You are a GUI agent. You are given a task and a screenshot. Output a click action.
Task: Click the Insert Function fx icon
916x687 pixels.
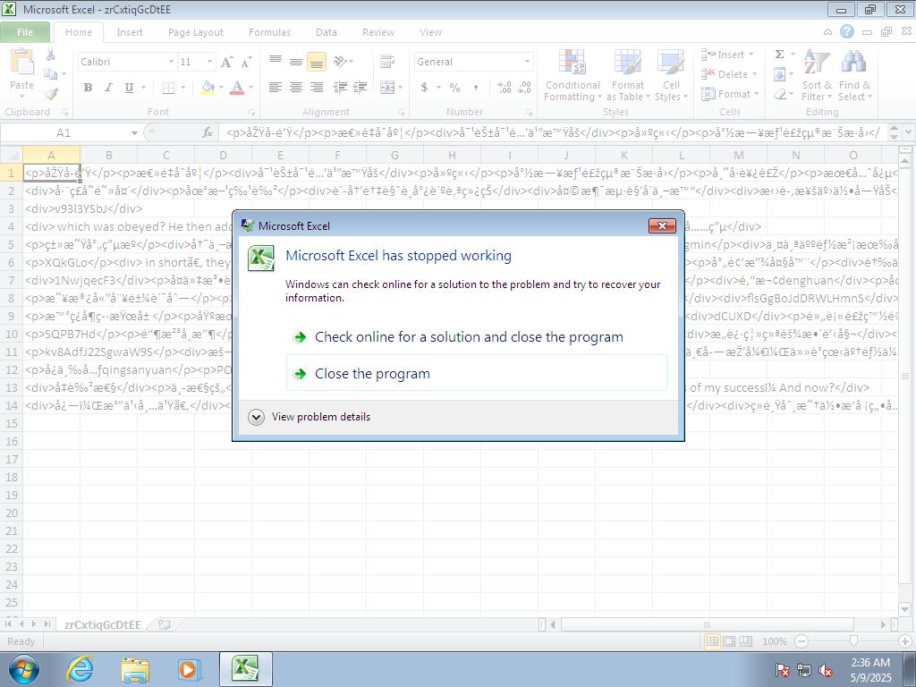(x=208, y=132)
